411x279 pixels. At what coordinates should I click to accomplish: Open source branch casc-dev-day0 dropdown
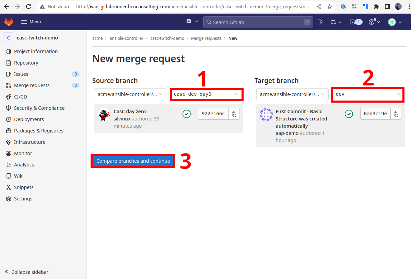point(207,94)
